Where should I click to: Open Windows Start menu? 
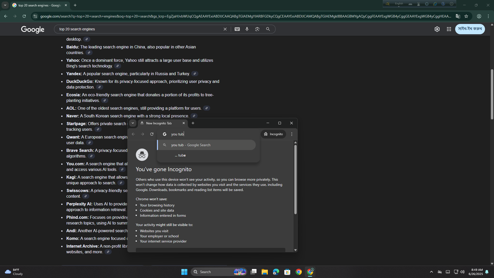pyautogui.click(x=184, y=272)
